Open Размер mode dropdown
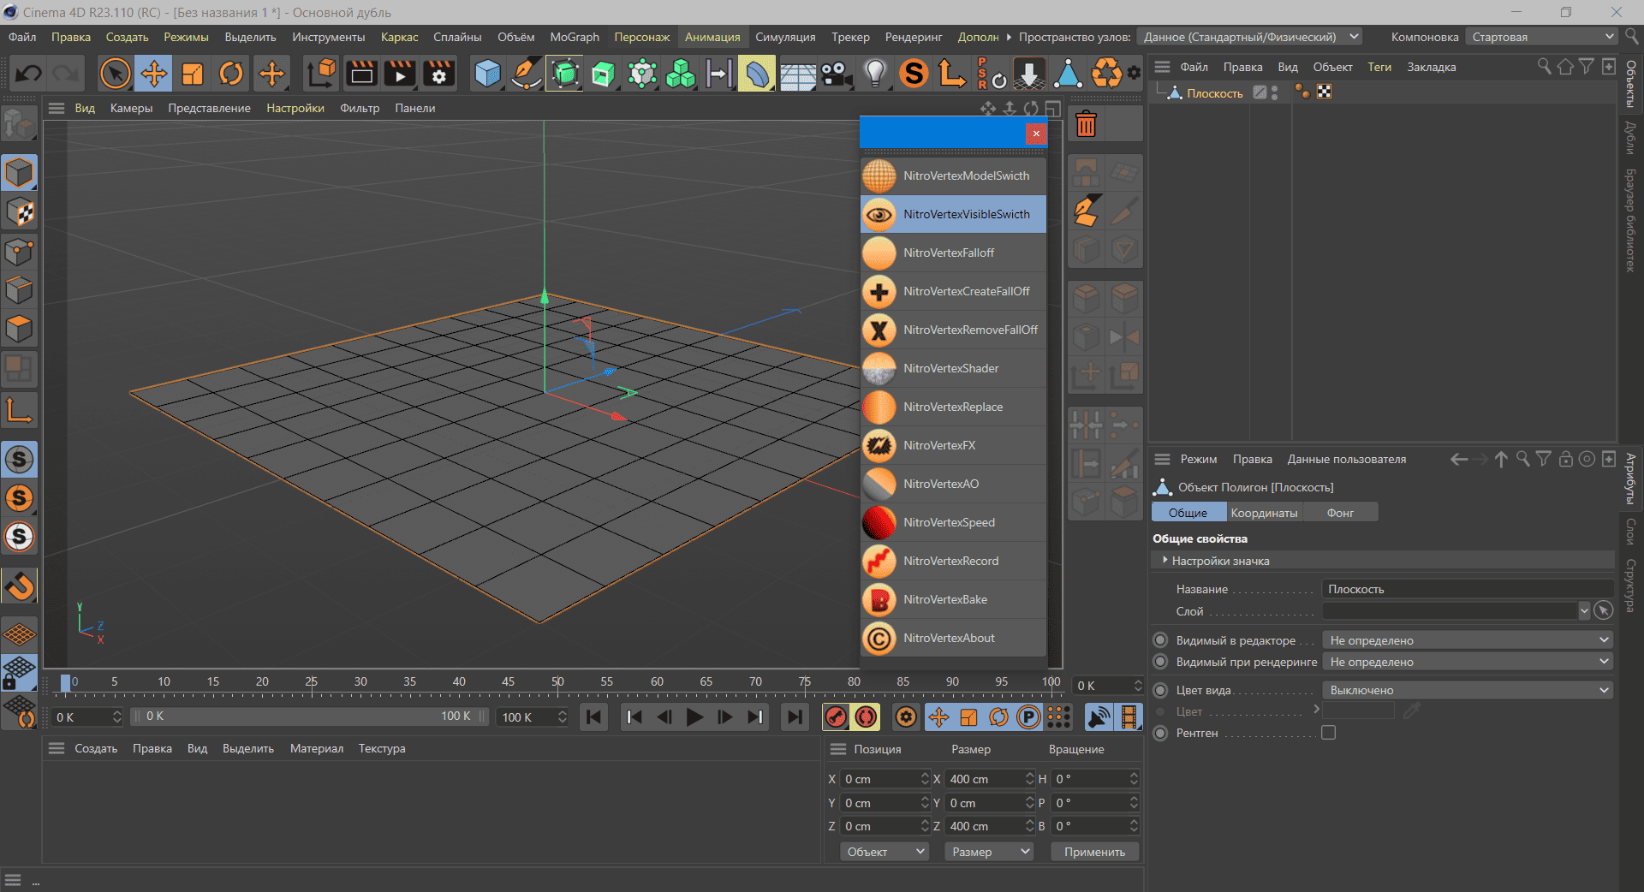This screenshot has height=892, width=1644. coord(989,852)
